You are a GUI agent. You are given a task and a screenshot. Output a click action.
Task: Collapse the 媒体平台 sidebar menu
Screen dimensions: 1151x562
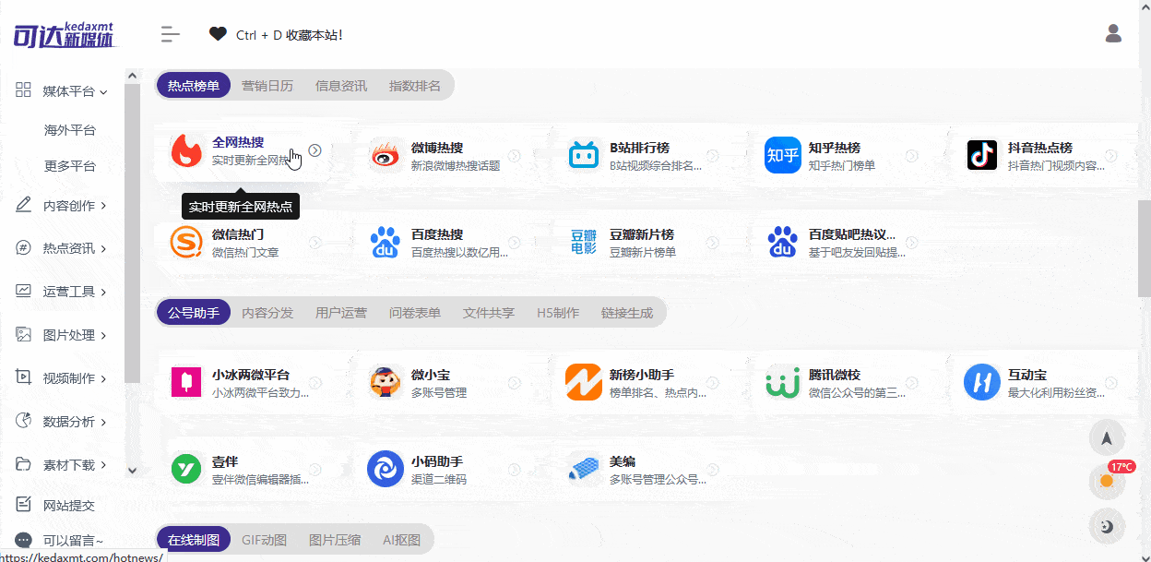61,91
